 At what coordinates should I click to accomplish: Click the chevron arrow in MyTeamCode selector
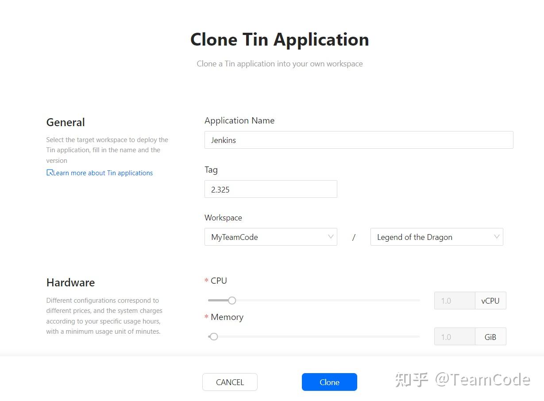pyautogui.click(x=331, y=237)
